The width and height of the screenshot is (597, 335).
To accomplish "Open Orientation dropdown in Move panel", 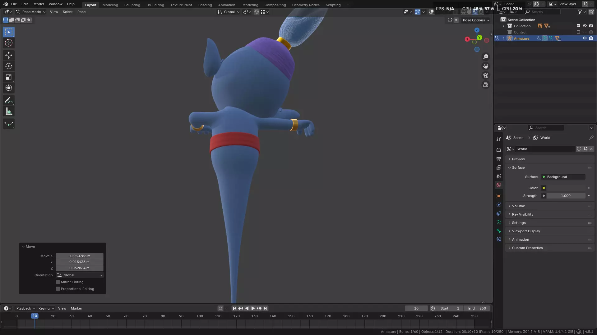I will tap(80, 275).
